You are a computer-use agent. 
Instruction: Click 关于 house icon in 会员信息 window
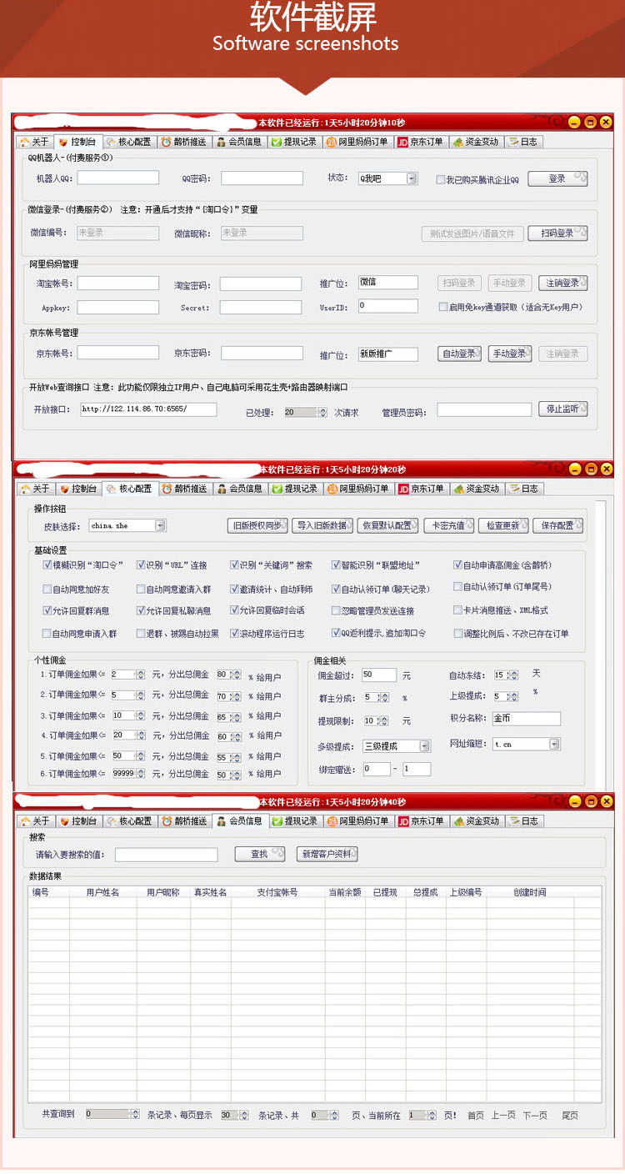25,821
